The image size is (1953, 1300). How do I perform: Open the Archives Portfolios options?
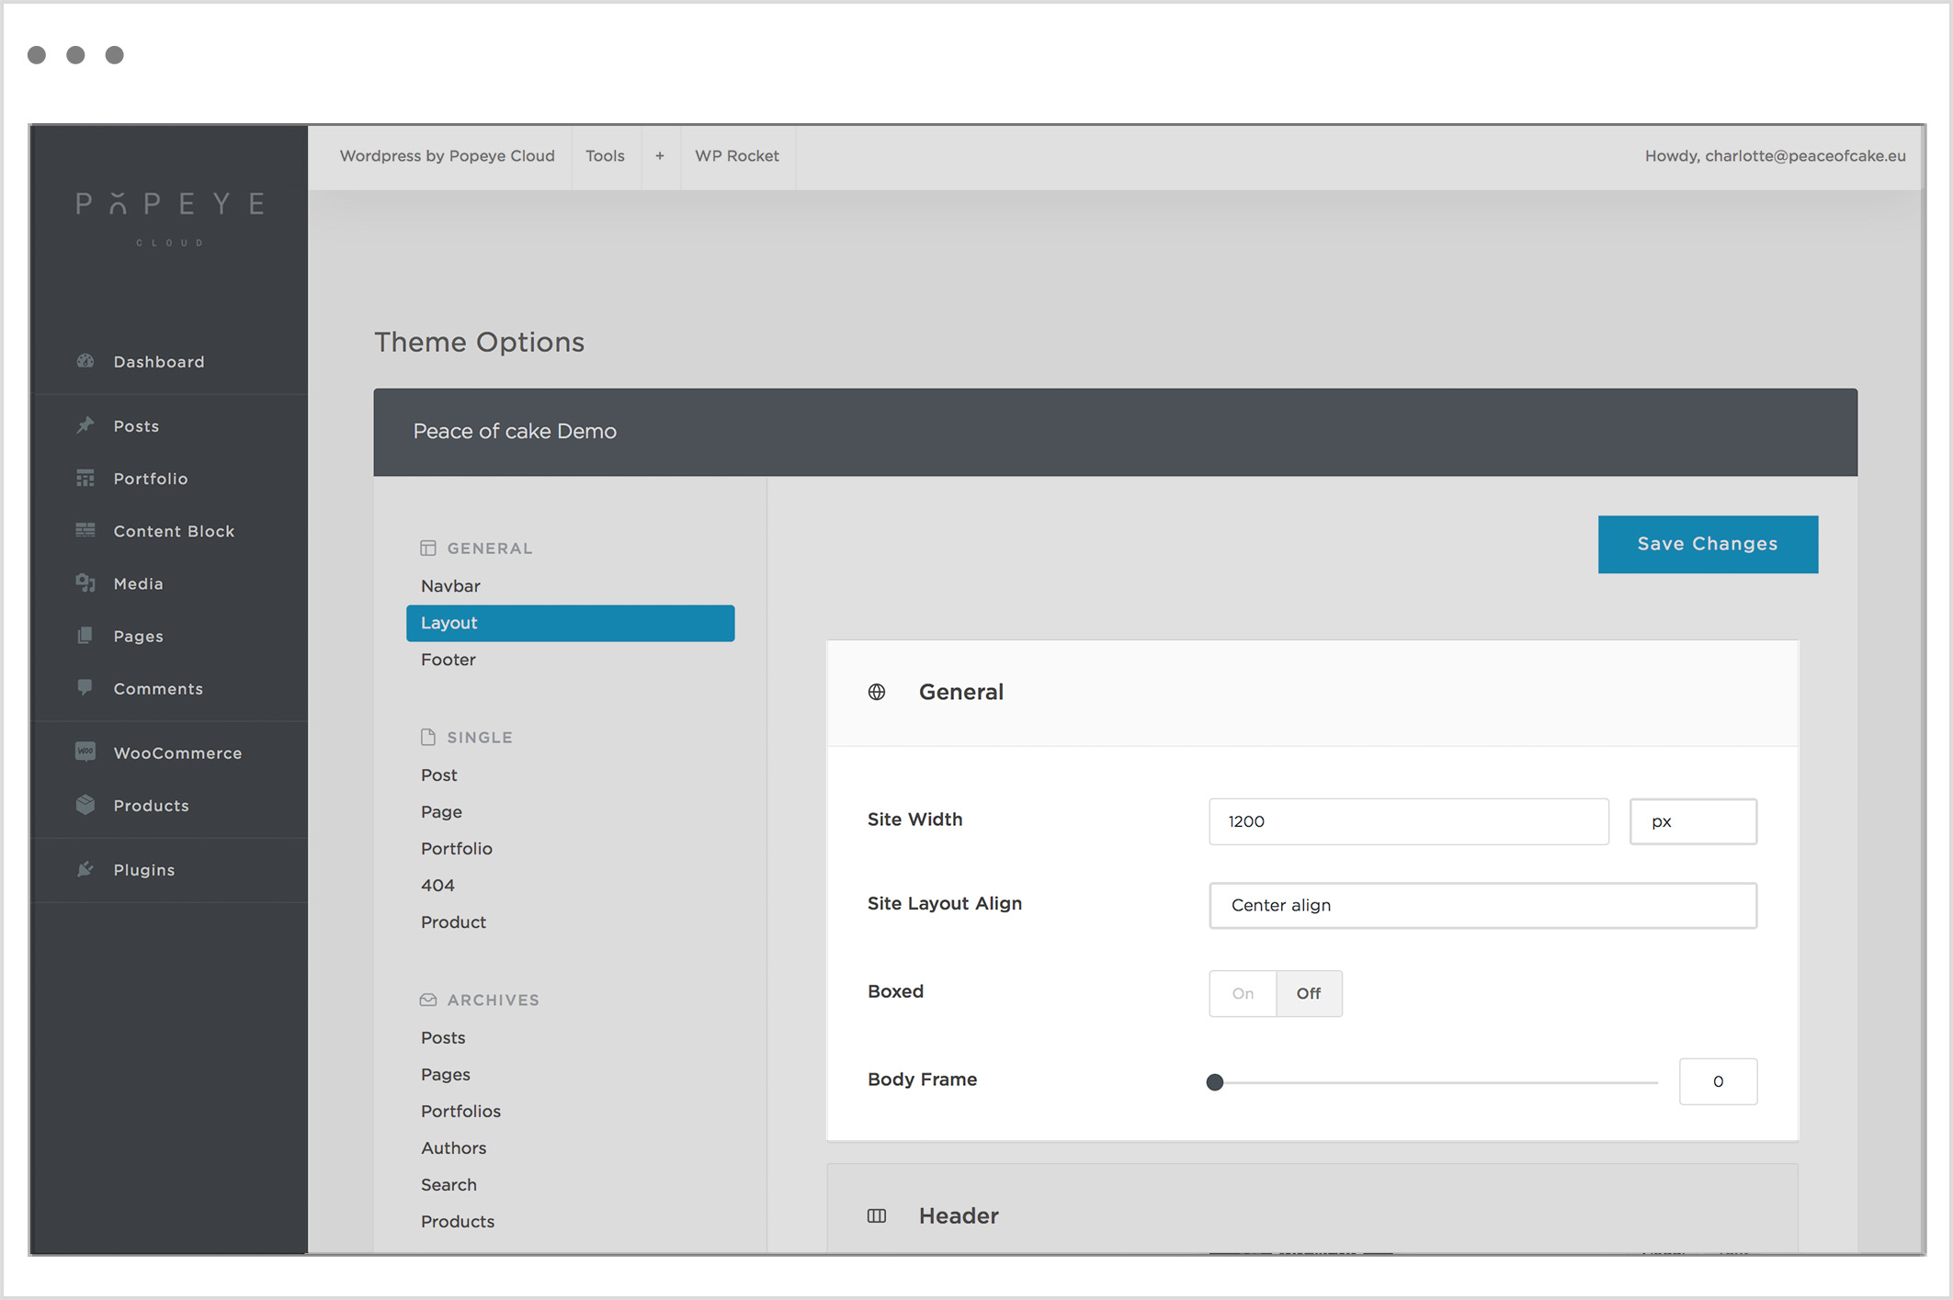pyautogui.click(x=461, y=1112)
